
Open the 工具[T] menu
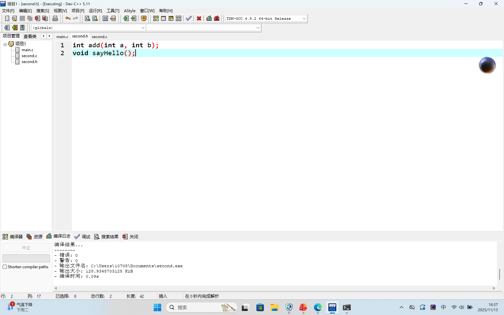click(x=113, y=11)
